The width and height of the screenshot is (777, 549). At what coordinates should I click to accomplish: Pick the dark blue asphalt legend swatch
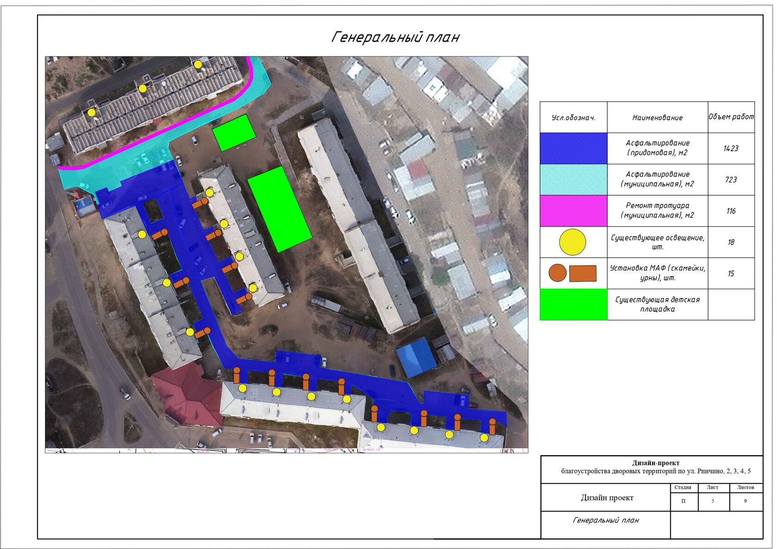coord(573,148)
